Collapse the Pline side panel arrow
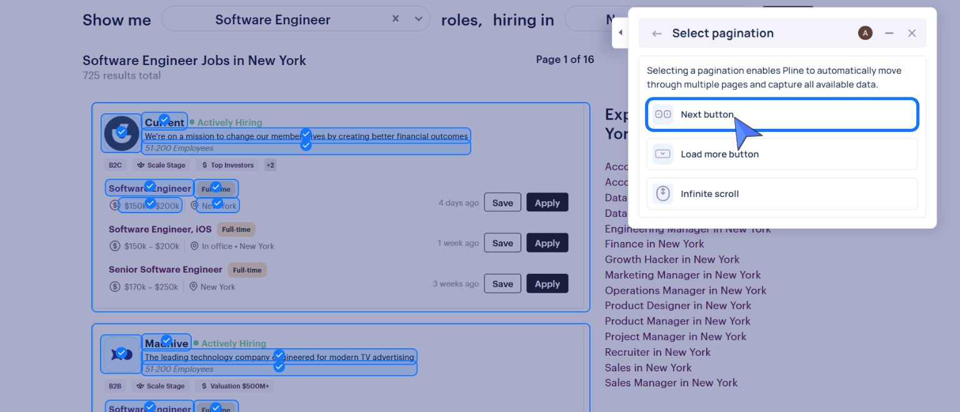This screenshot has height=412, width=960. click(x=620, y=33)
